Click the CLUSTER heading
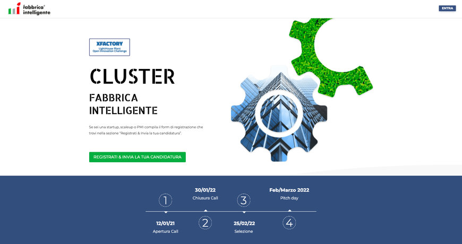Viewport: 462px width, 244px height. 132,76
